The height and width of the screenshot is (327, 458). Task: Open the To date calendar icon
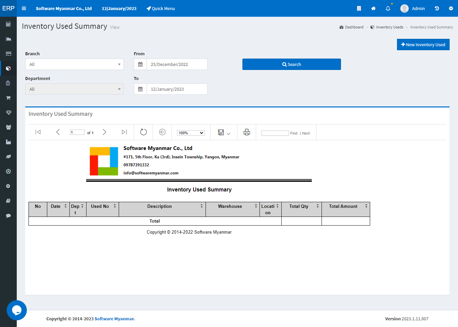(140, 89)
